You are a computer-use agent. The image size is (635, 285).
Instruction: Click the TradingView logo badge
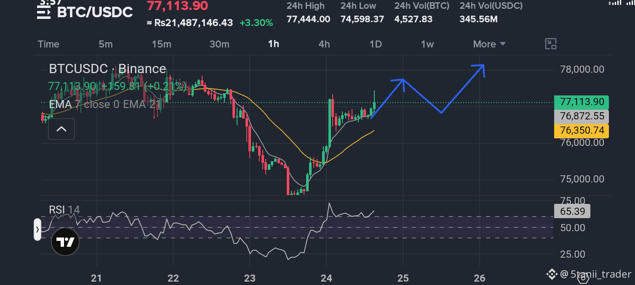(65, 242)
